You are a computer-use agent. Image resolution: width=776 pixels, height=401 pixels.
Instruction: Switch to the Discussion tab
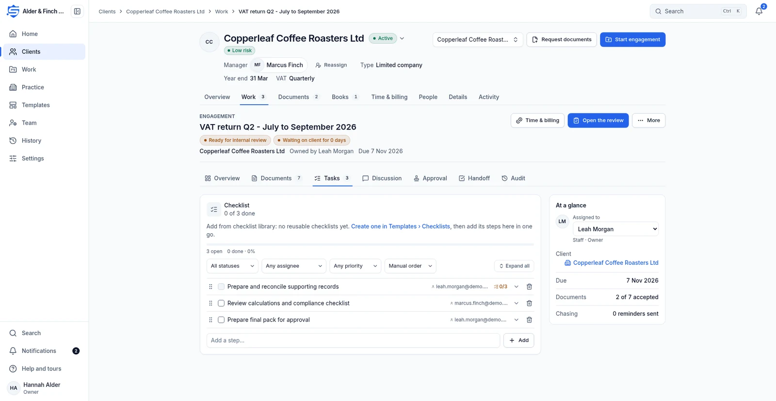click(382, 178)
